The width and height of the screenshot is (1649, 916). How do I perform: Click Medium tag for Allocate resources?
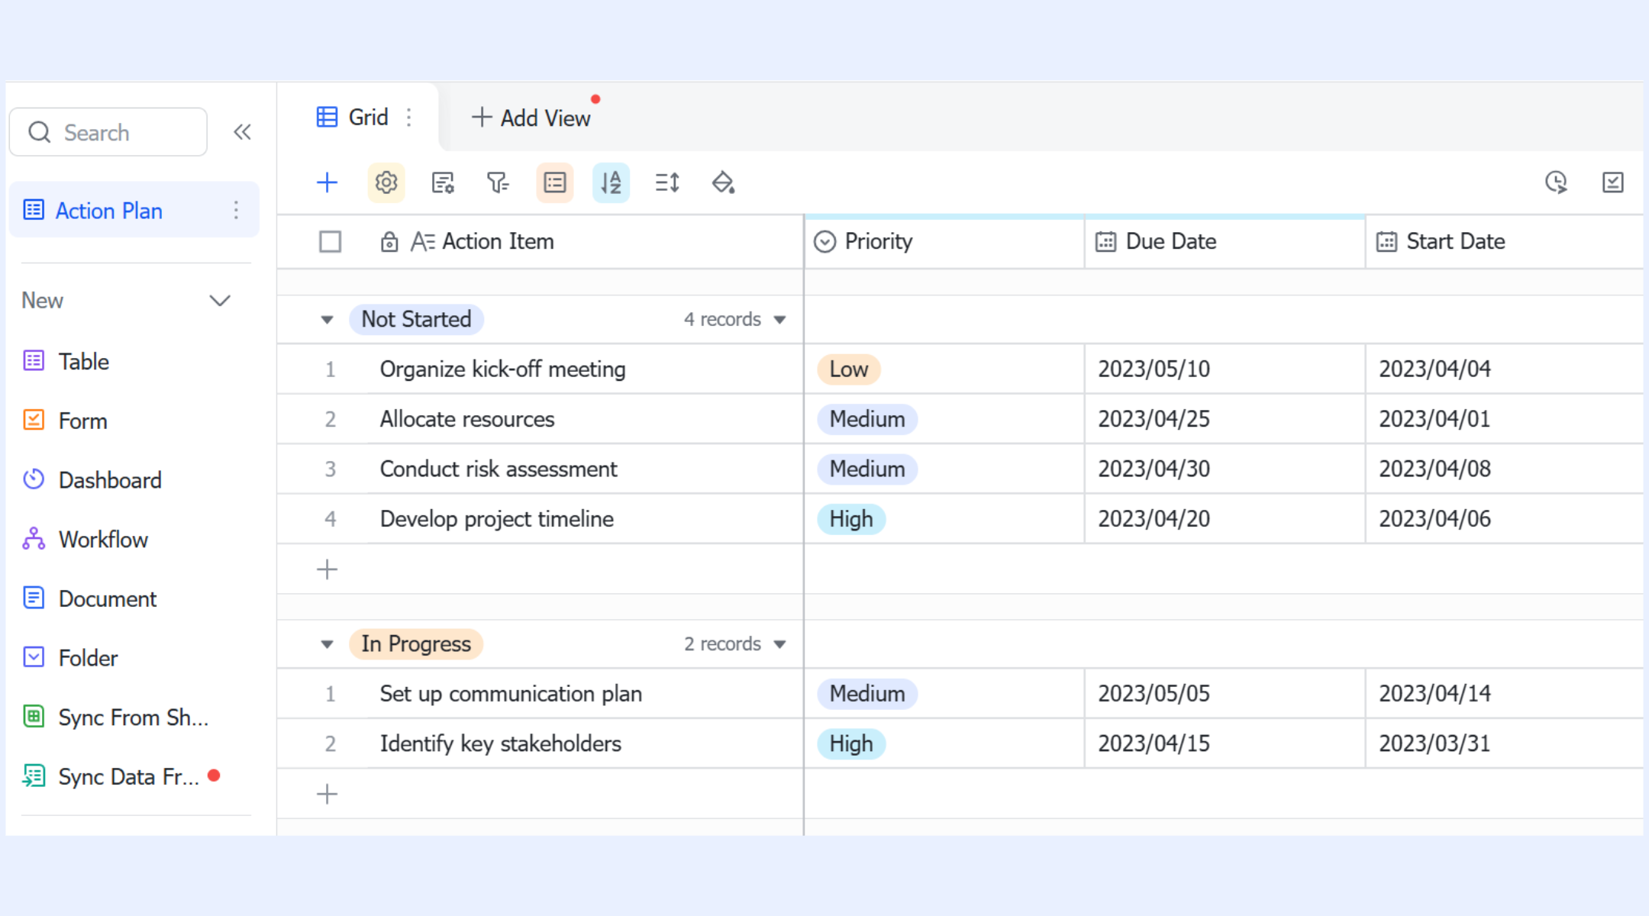(867, 419)
